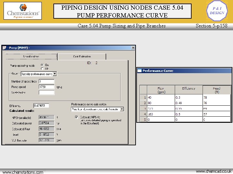Click the P & I Design octagon badge

click(x=217, y=11)
